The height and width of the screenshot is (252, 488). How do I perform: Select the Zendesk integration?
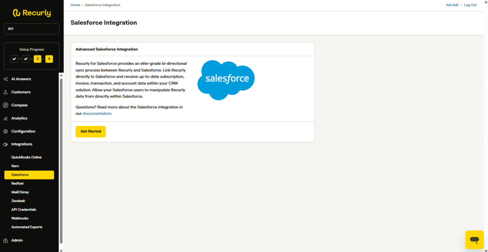coord(18,201)
